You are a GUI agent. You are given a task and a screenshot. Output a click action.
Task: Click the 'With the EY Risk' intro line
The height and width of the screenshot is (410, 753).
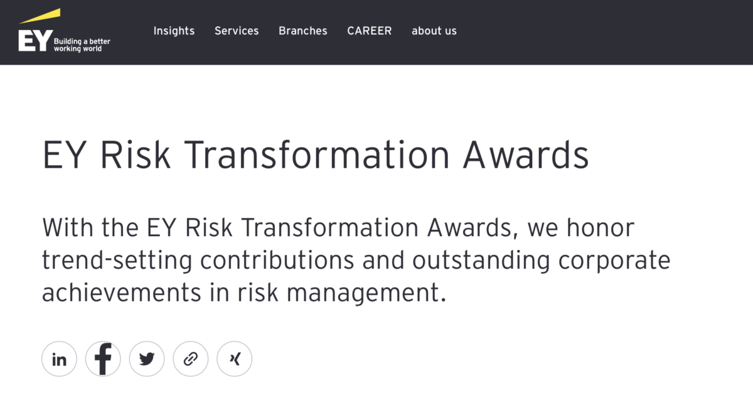tap(338, 227)
